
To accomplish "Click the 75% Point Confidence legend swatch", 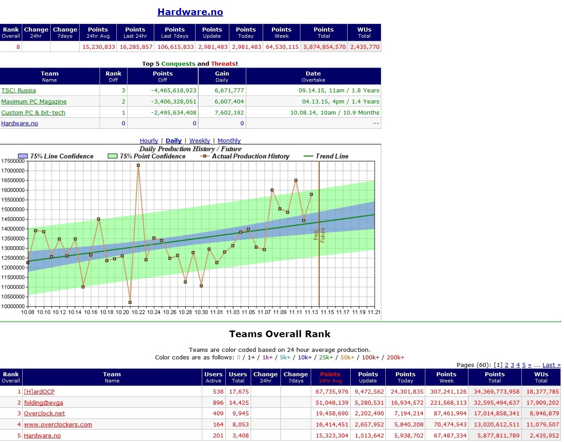I will (x=112, y=156).
